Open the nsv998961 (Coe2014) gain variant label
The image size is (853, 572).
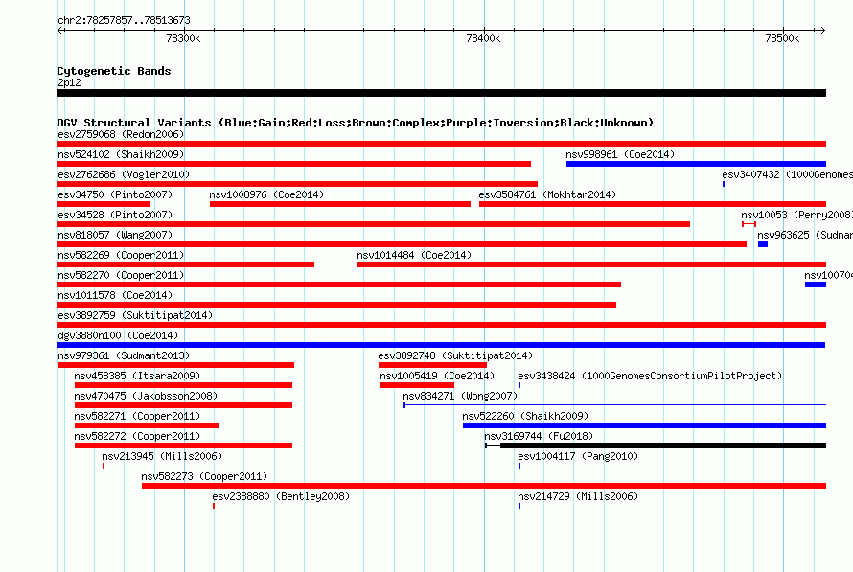coord(620,154)
